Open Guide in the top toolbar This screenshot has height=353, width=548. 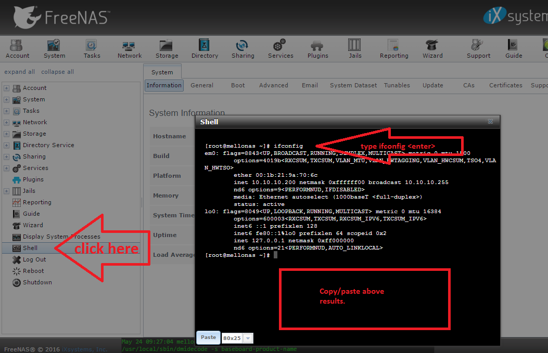point(514,49)
